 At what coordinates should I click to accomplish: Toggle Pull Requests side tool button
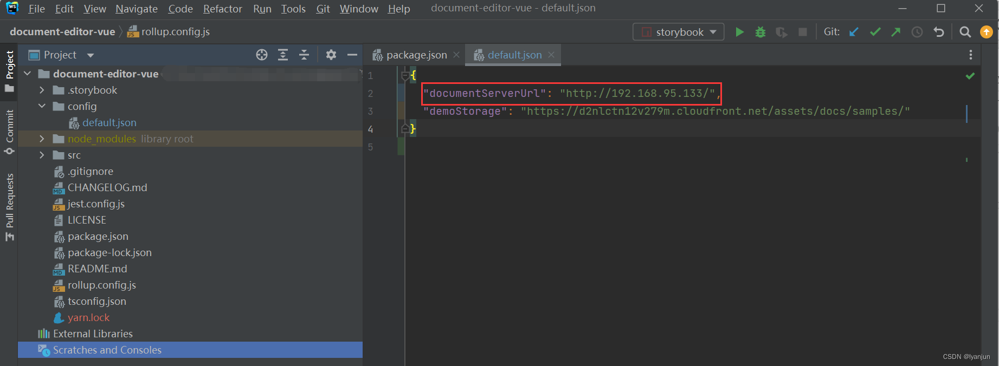pyautogui.click(x=9, y=207)
